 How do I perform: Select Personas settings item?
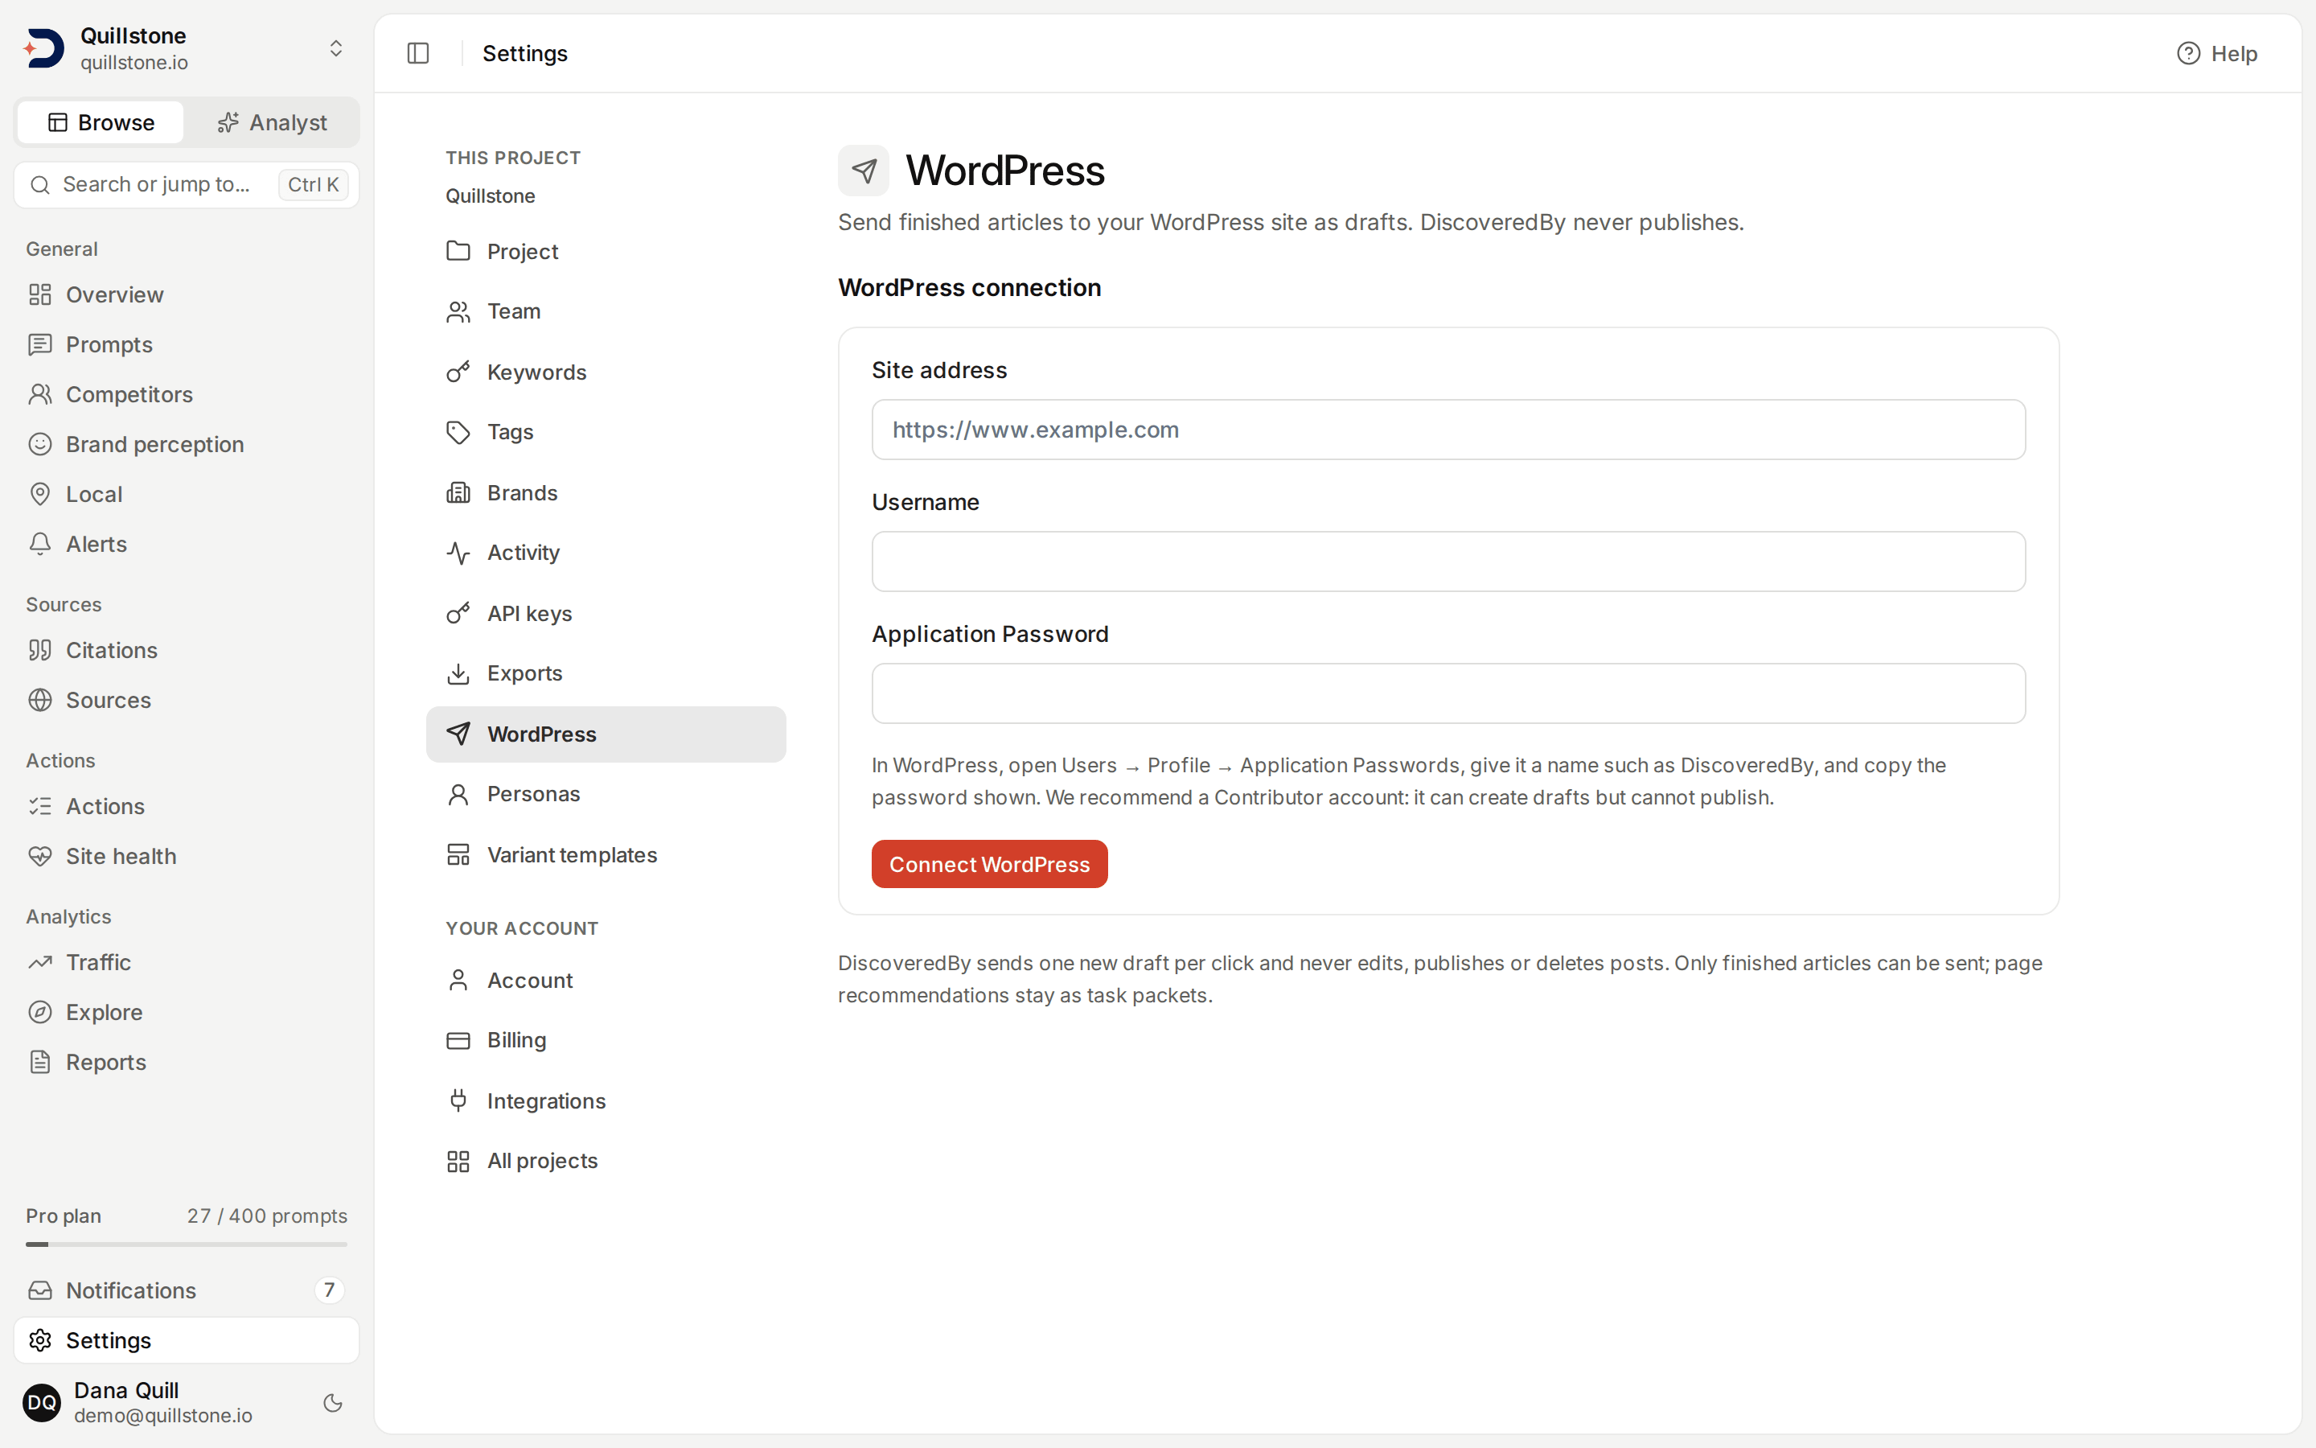[606, 794]
